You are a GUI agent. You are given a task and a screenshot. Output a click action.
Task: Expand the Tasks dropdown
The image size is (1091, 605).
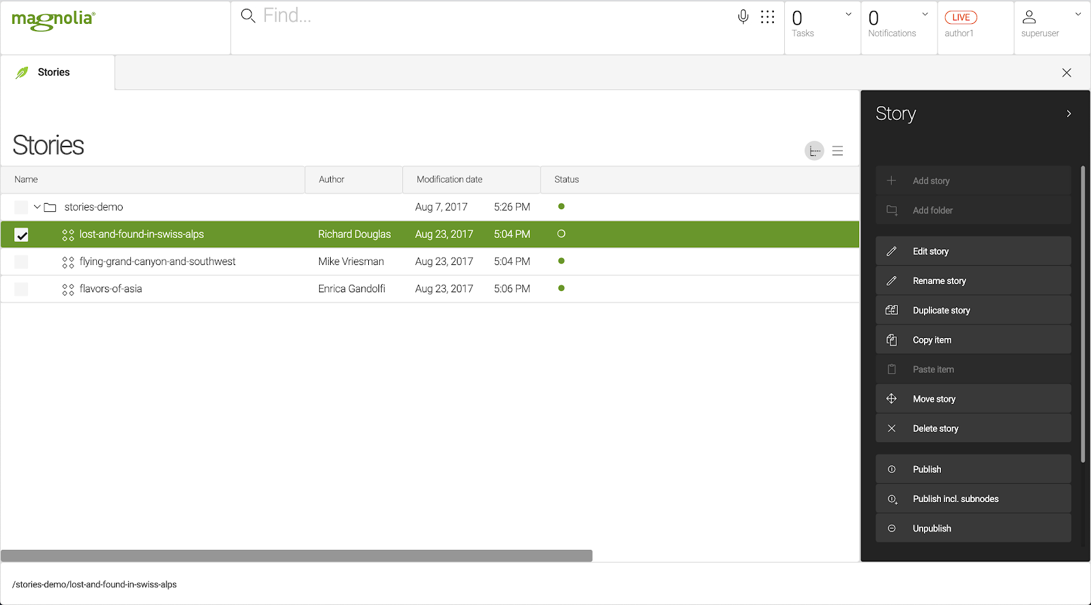click(x=848, y=14)
